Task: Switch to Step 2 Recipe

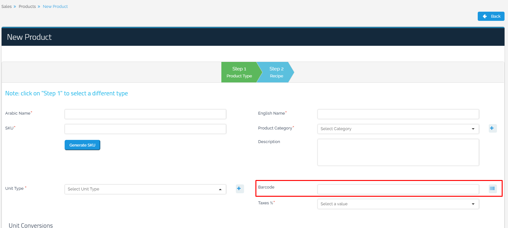Action: click(276, 72)
